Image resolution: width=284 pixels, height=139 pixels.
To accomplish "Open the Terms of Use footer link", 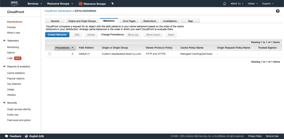I will tap(272, 136).
